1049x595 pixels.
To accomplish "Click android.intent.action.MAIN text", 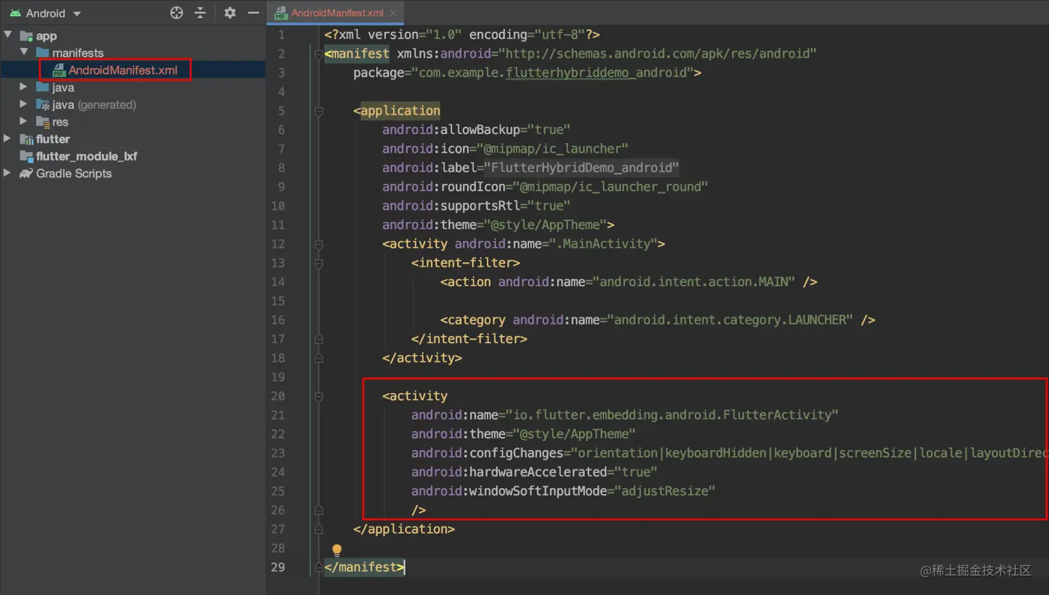I will point(694,282).
